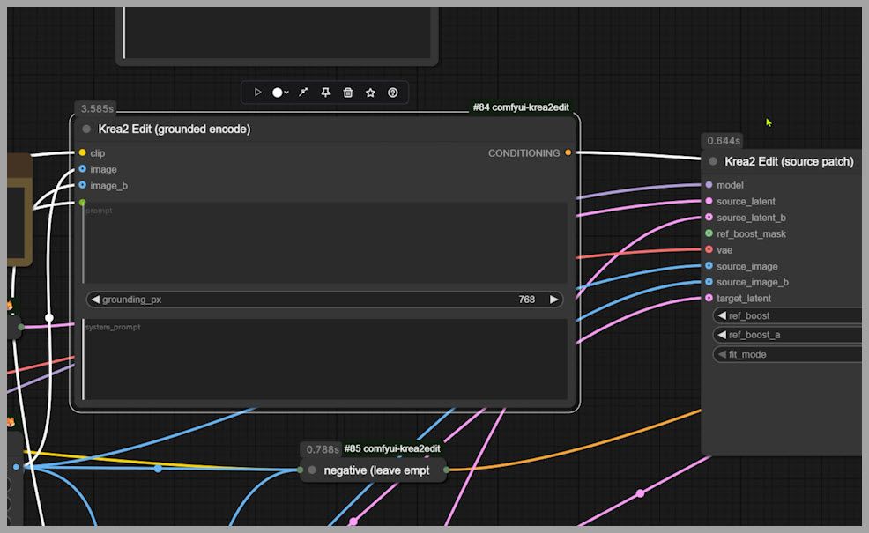Click the ref_boost_mask input socket
The height and width of the screenshot is (533, 869).
(x=709, y=233)
